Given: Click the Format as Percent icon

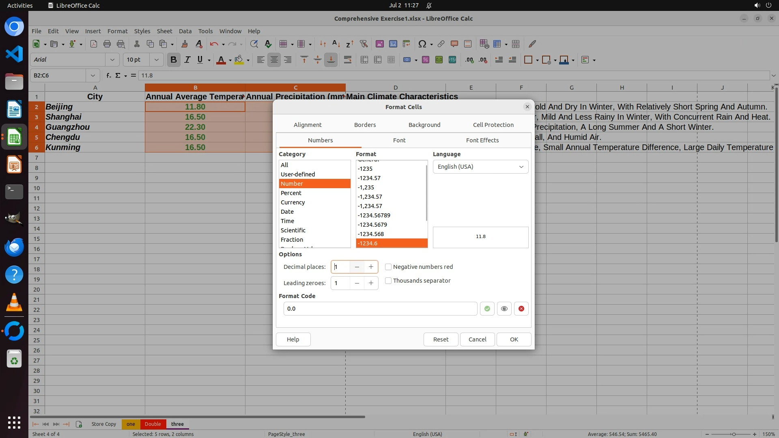Looking at the screenshot, I should (425, 60).
